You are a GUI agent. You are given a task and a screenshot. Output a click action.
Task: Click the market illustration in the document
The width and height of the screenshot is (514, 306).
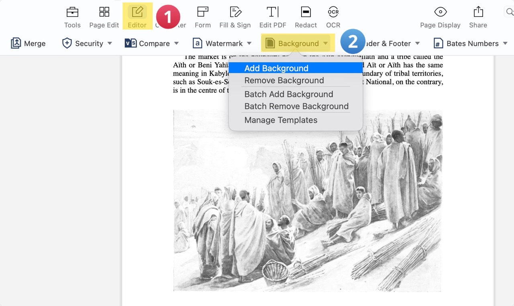pos(308,200)
